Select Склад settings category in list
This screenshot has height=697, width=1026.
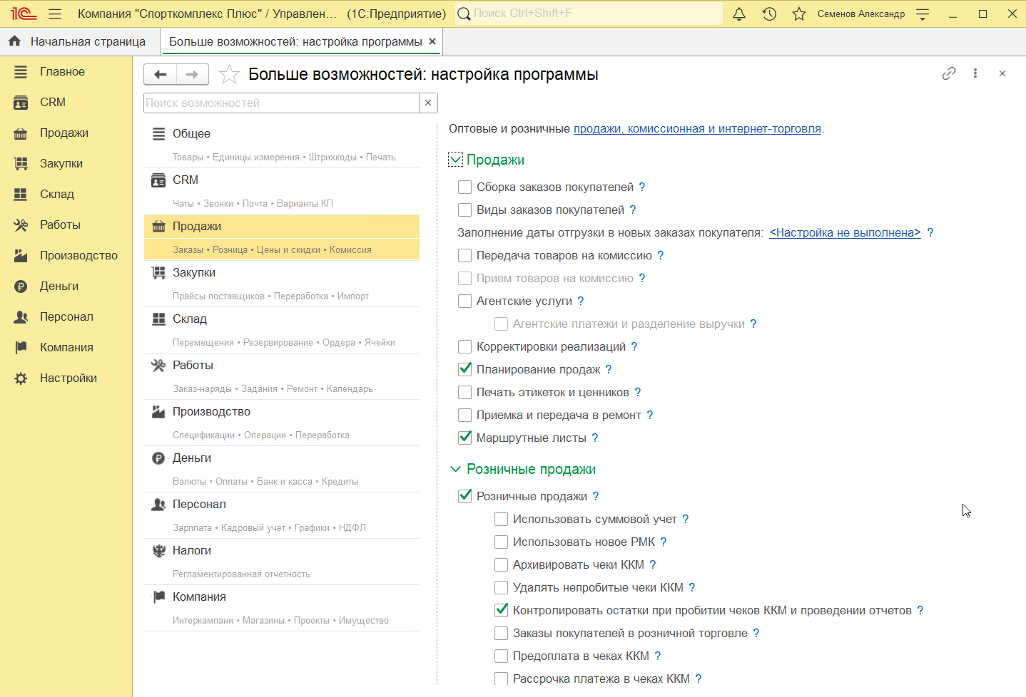[282, 331]
